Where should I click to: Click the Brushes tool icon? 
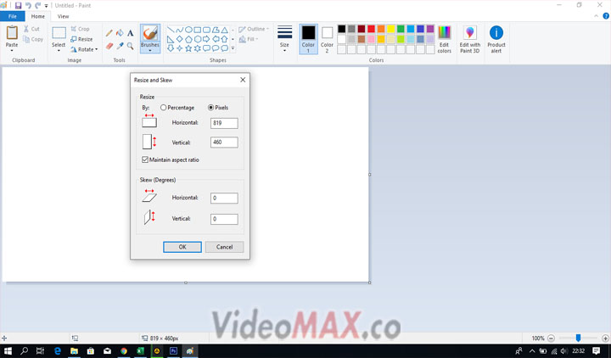[x=150, y=33]
